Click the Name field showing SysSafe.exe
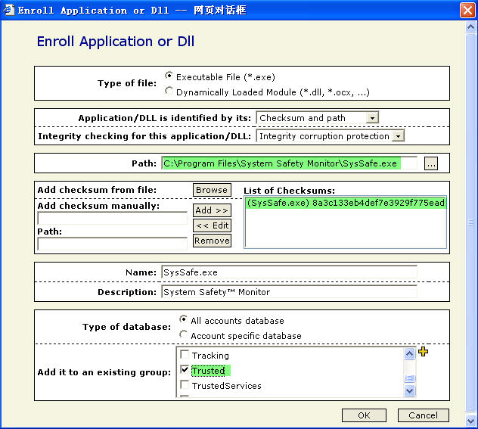 point(289,272)
